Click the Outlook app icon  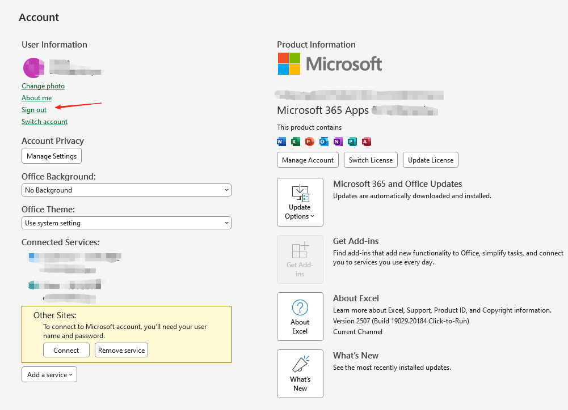[x=324, y=142]
